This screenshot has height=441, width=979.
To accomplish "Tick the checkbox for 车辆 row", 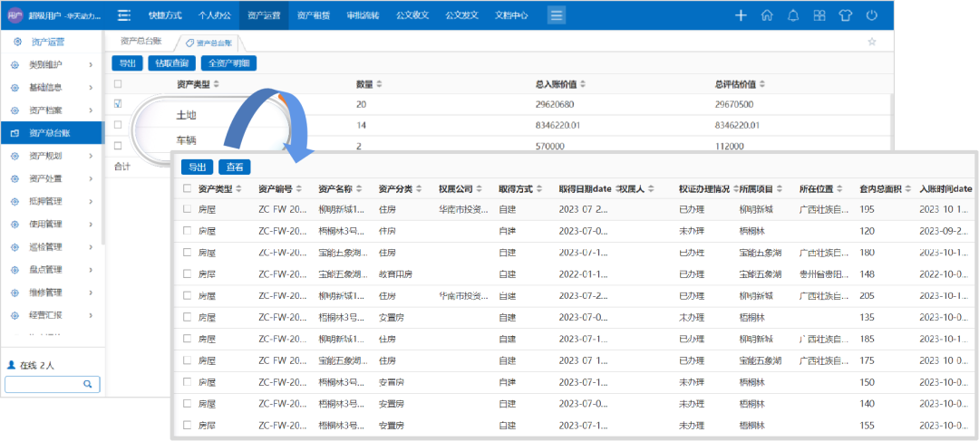I will pos(118,146).
